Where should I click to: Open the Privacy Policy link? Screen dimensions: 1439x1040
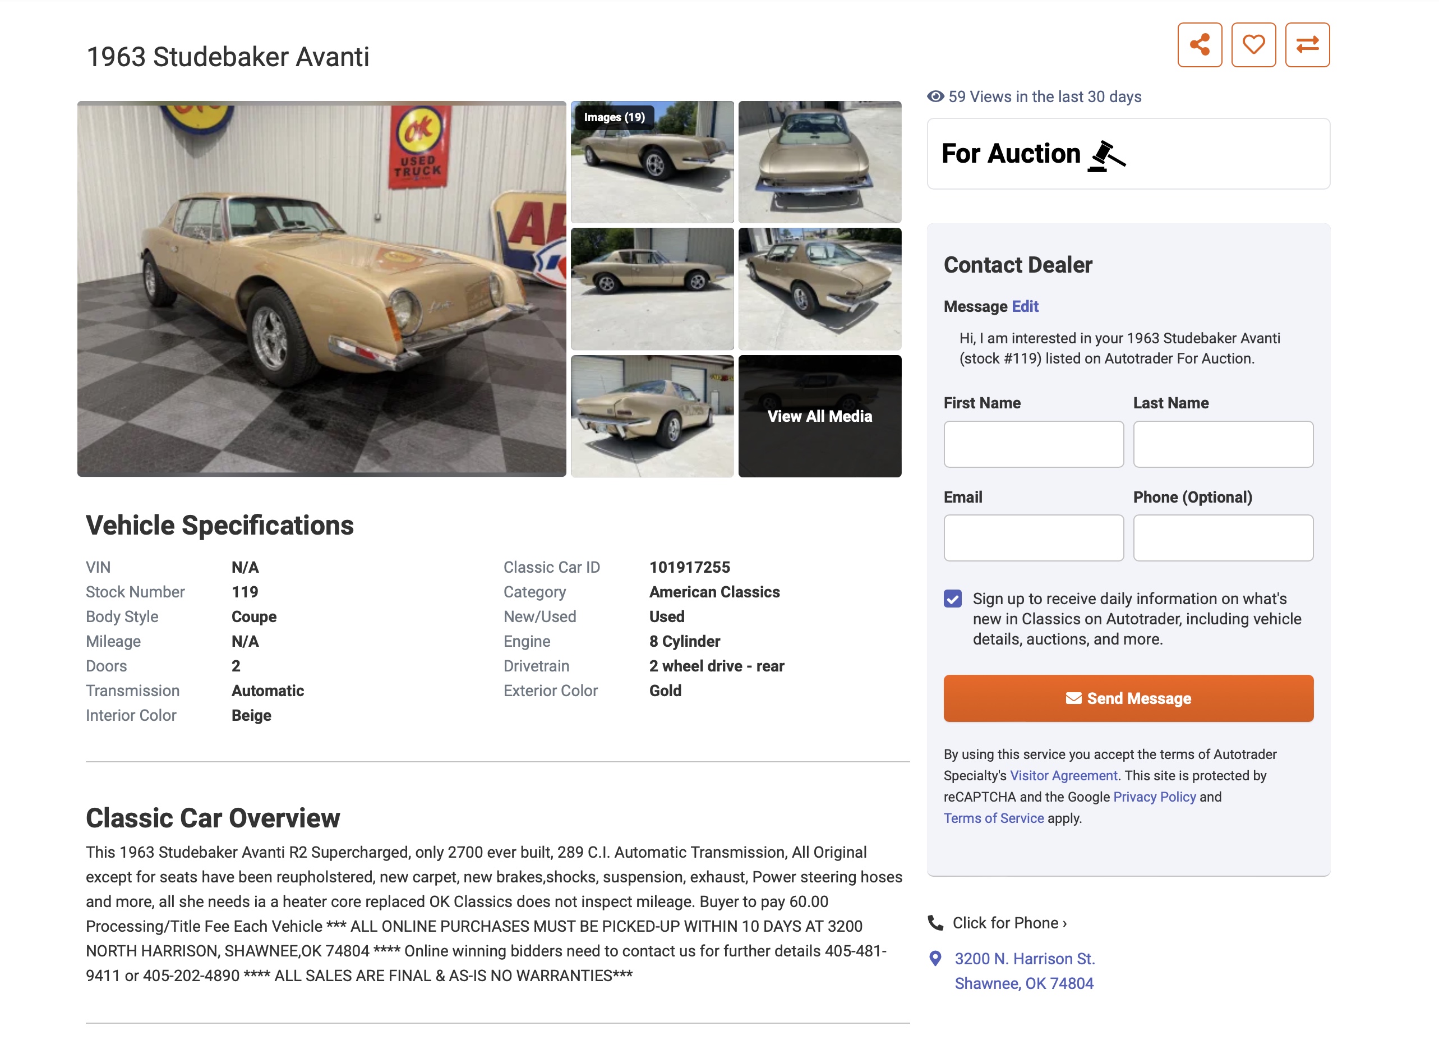1154,797
